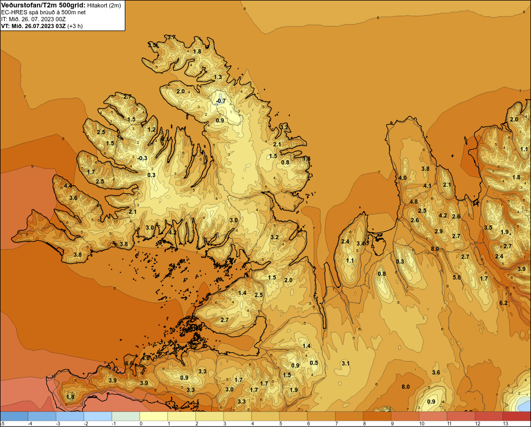Click the 'EC-HRES spá brúuð á 500m net' line
Image resolution: width=531 pixels, height=427 pixels.
(43, 12)
